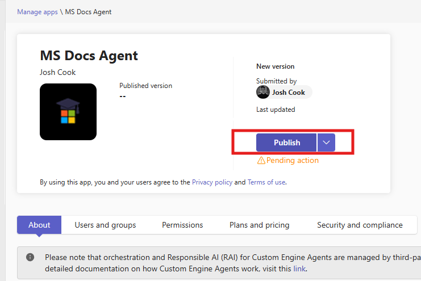Open the Permissions tab
Viewport: 421px width, 281px height.
point(182,225)
